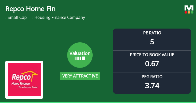Click the 0.67 price to book value
Image resolution: width=196 pixels, height=103 pixels.
pyautogui.click(x=152, y=63)
